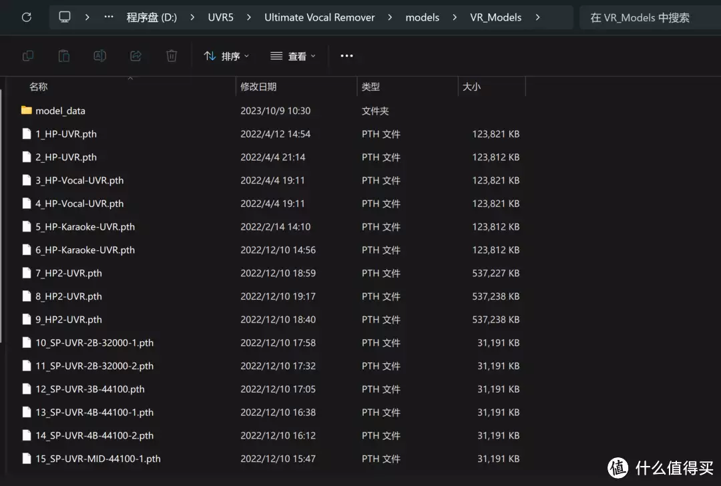Open the 查看 view dropdown

(293, 56)
